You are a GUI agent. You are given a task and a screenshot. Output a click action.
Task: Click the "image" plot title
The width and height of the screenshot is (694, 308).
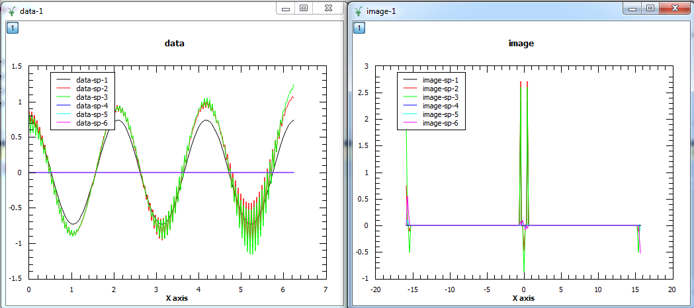(x=521, y=44)
